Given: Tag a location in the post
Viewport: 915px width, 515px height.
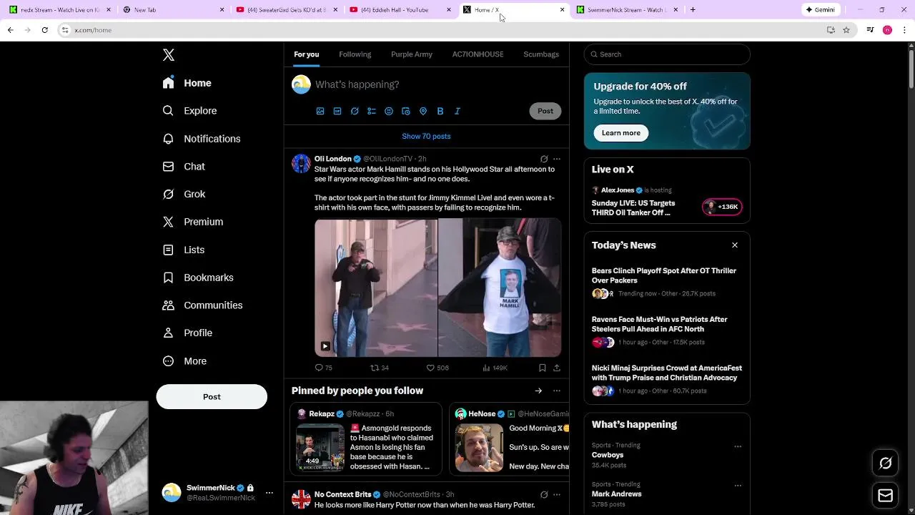Looking at the screenshot, I should click(x=423, y=111).
